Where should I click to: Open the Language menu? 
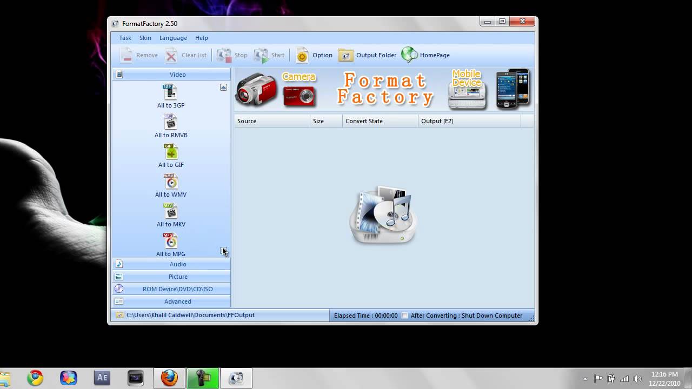point(173,38)
